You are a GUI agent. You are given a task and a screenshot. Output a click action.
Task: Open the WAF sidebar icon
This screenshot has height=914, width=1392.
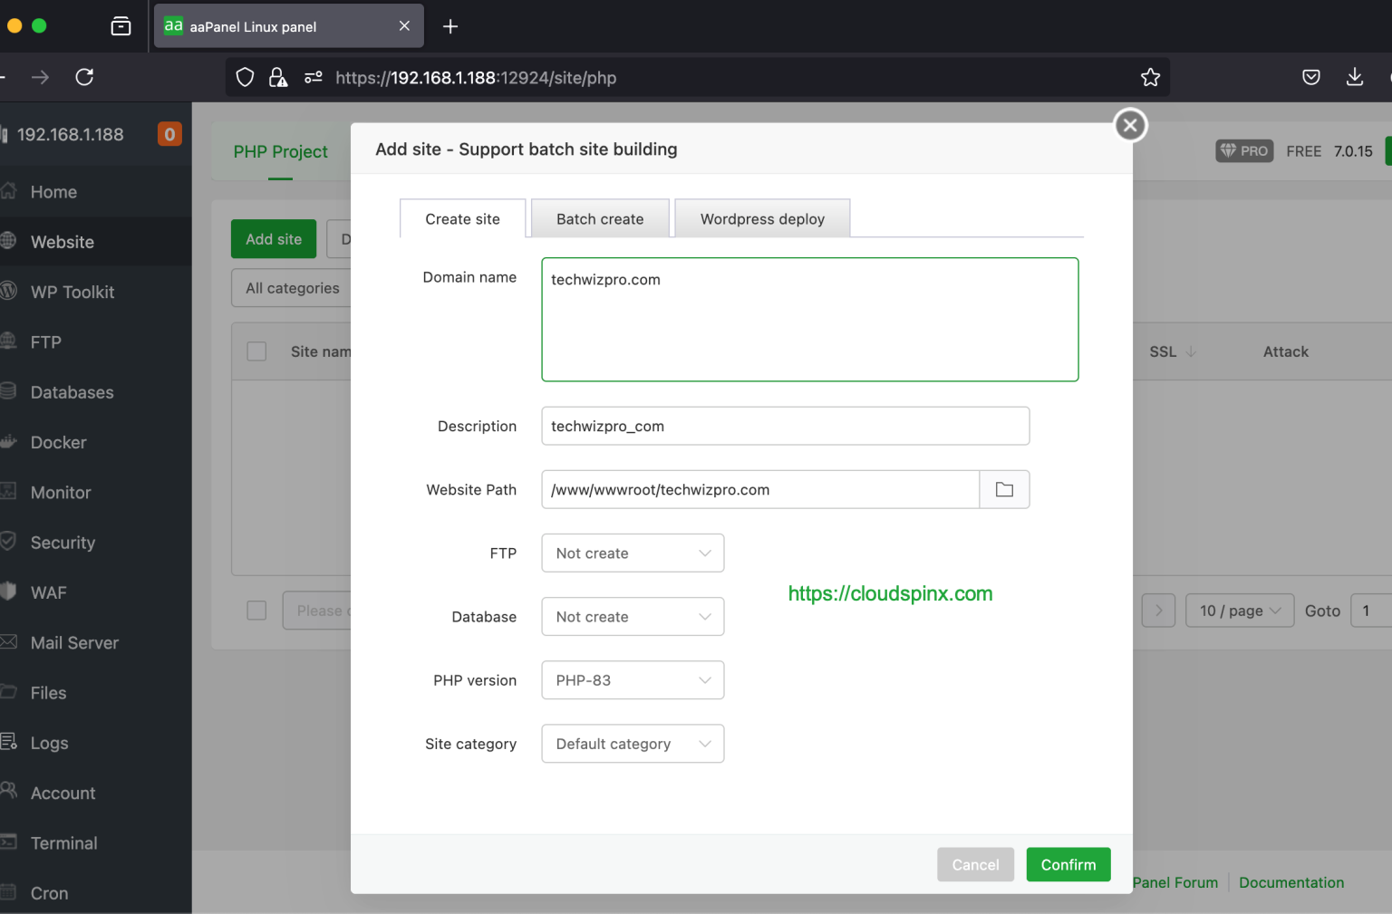(10, 592)
